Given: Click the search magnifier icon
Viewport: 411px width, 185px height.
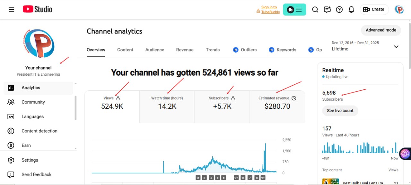Looking at the screenshot, I should click(x=315, y=10).
